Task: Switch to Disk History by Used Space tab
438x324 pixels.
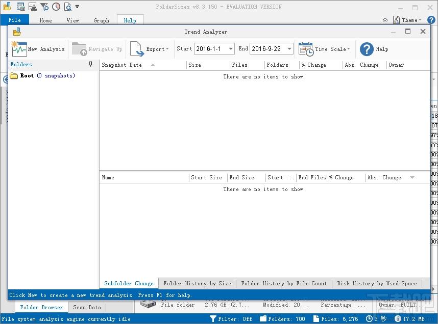Action: [377, 283]
